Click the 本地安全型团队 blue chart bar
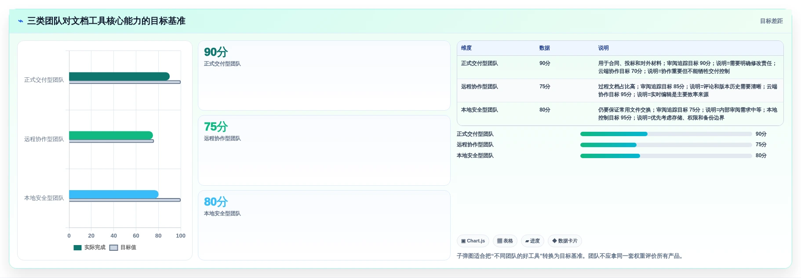This screenshot has height=278, width=801. (x=113, y=194)
